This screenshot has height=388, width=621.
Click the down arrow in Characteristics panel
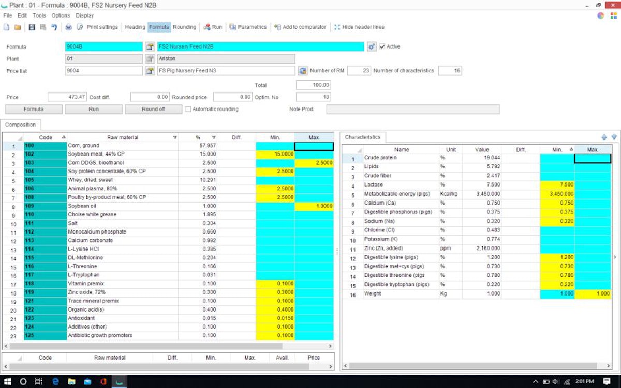click(x=614, y=137)
